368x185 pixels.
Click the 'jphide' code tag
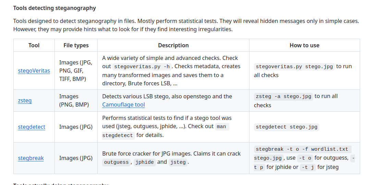[x=144, y=162]
